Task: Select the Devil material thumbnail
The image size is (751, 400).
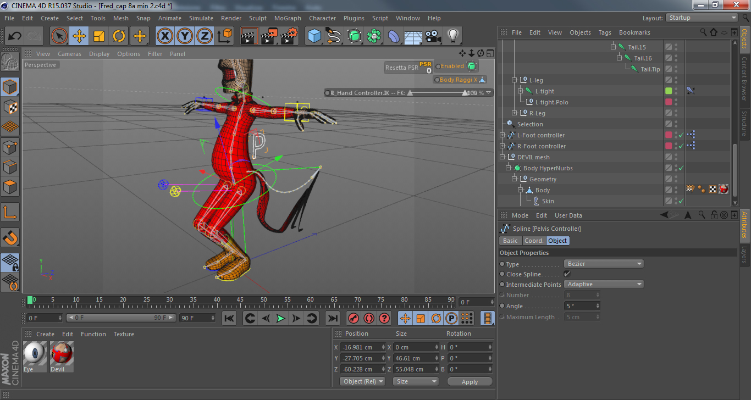Action: 62,354
